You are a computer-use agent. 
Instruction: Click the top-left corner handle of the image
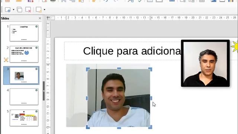tap(88, 69)
